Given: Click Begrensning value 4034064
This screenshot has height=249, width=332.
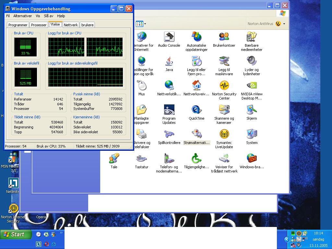Looking at the screenshot, I should click(56, 127).
